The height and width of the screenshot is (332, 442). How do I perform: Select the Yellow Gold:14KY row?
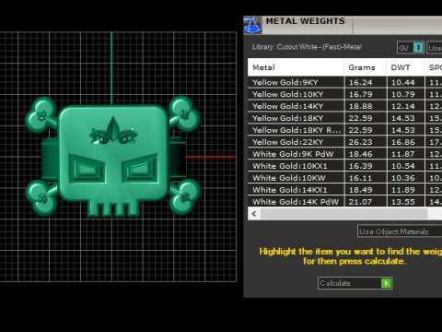(344, 106)
